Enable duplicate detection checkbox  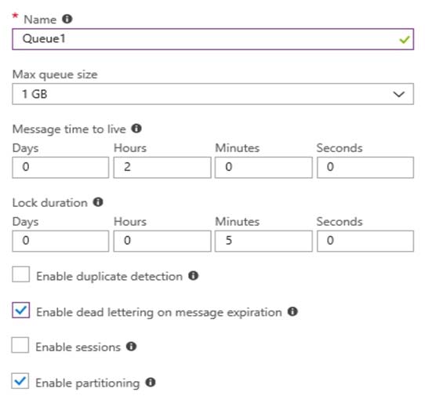(21, 274)
